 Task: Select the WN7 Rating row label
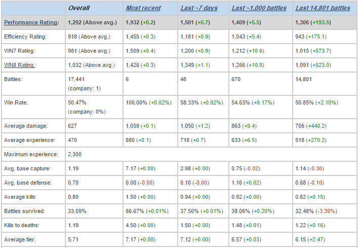[x=19, y=51]
